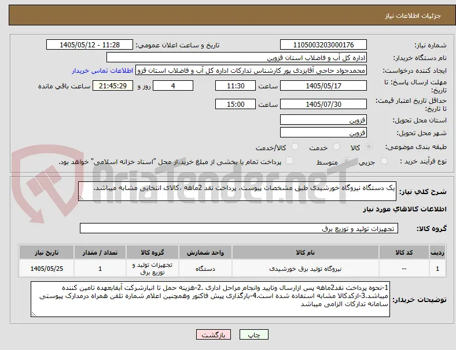Select the متوسط purchase type radio
Image resolution: width=456 pixels, height=350 pixels.
point(346,161)
